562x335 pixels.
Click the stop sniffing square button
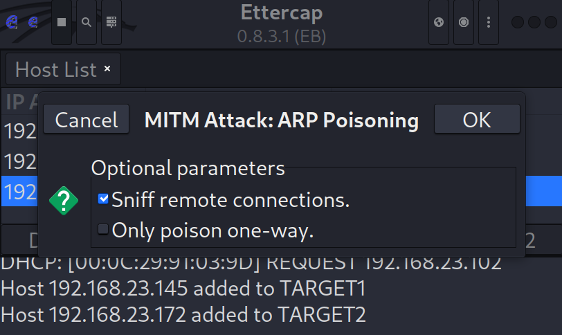tap(62, 22)
